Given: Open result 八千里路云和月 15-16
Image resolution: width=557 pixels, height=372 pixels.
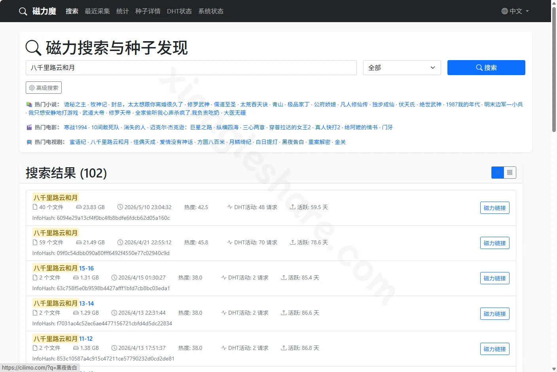Looking at the screenshot, I should [x=63, y=268].
